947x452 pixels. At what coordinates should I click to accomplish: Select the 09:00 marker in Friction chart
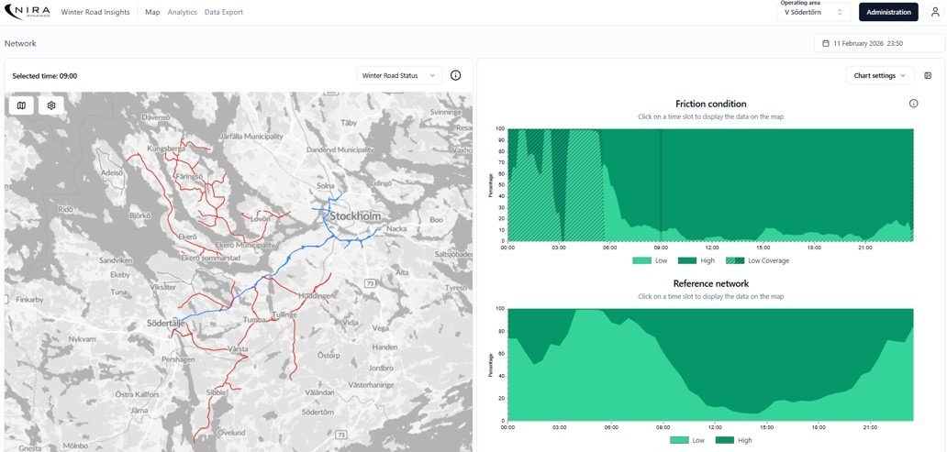(x=661, y=183)
